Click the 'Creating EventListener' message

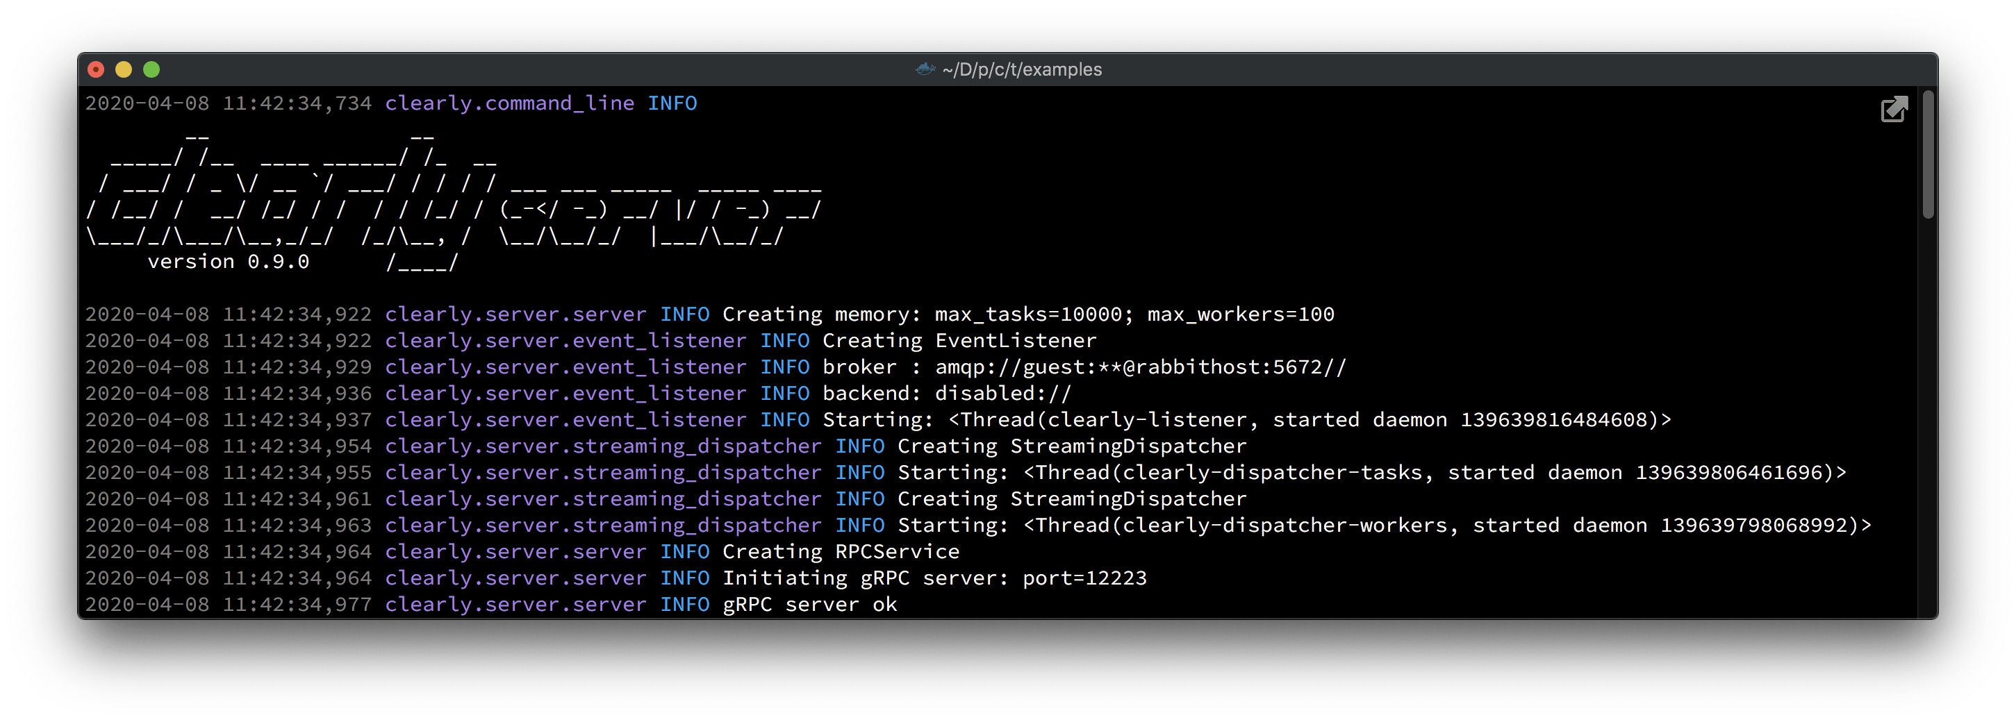(959, 341)
